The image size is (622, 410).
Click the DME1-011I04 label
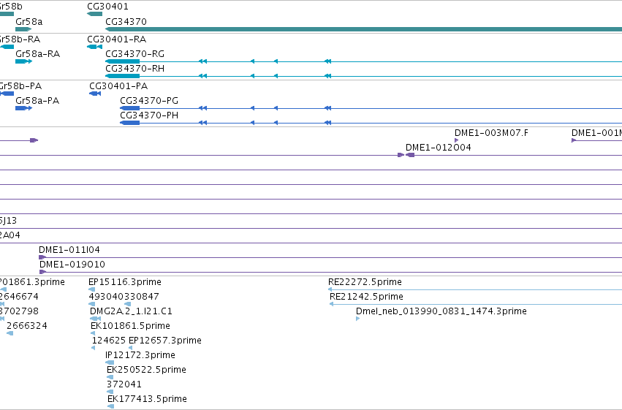[x=69, y=249]
